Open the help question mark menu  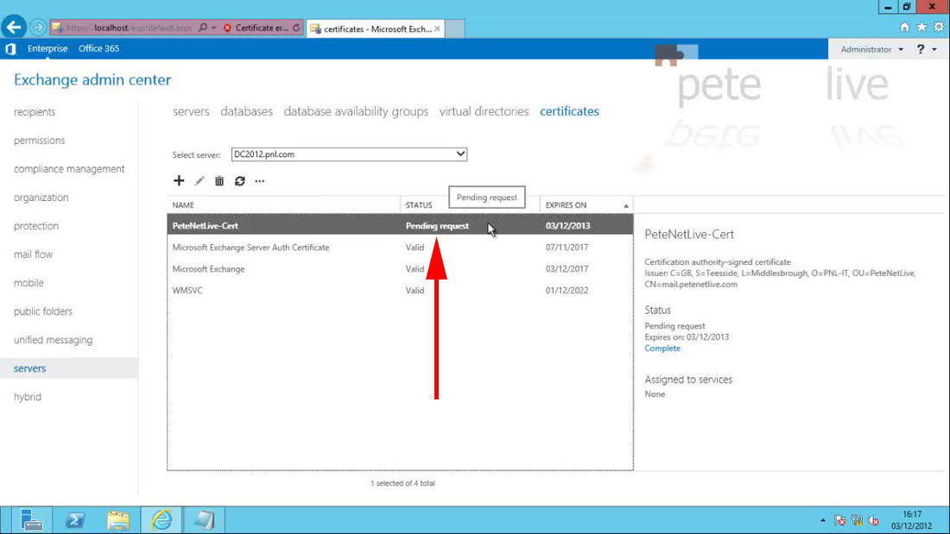(926, 49)
